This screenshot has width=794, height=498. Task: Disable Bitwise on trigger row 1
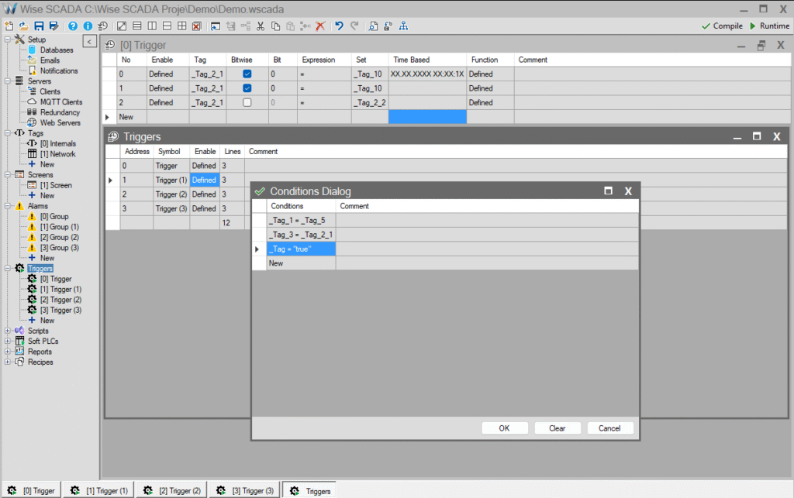[x=247, y=88]
